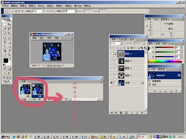Image resolution: width=186 pixels, height=139 pixels.
Task: Click the full RGB color spectrum bar
Action: (164, 61)
